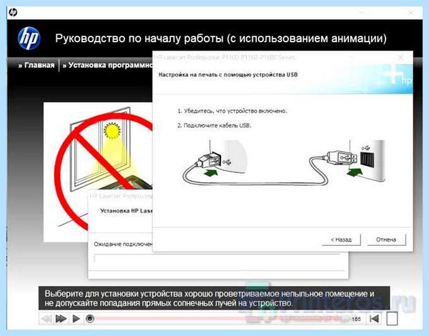Click the disabled rewind playback button

point(46,319)
